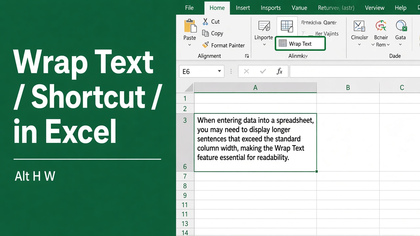Select row 2 header
420x236 pixels.
pos(185,108)
